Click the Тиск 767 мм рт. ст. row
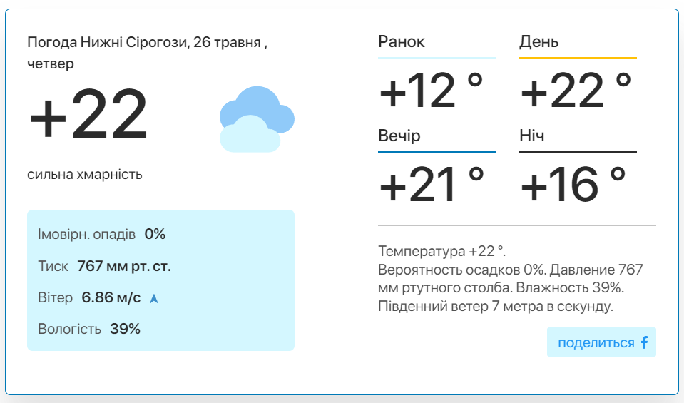Screen dimensions: 684x403 [104, 266]
